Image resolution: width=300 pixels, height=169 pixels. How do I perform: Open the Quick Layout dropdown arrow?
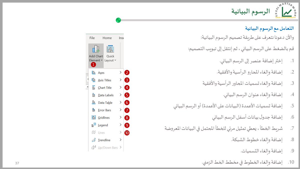pos(115,60)
